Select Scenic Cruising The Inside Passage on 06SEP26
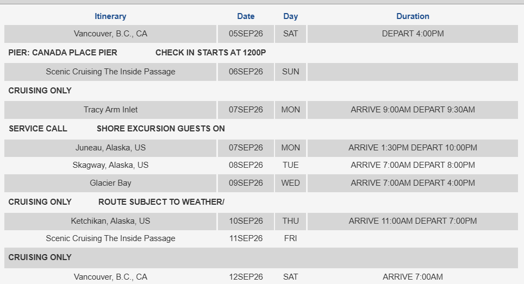This screenshot has height=284, width=524. (x=110, y=72)
